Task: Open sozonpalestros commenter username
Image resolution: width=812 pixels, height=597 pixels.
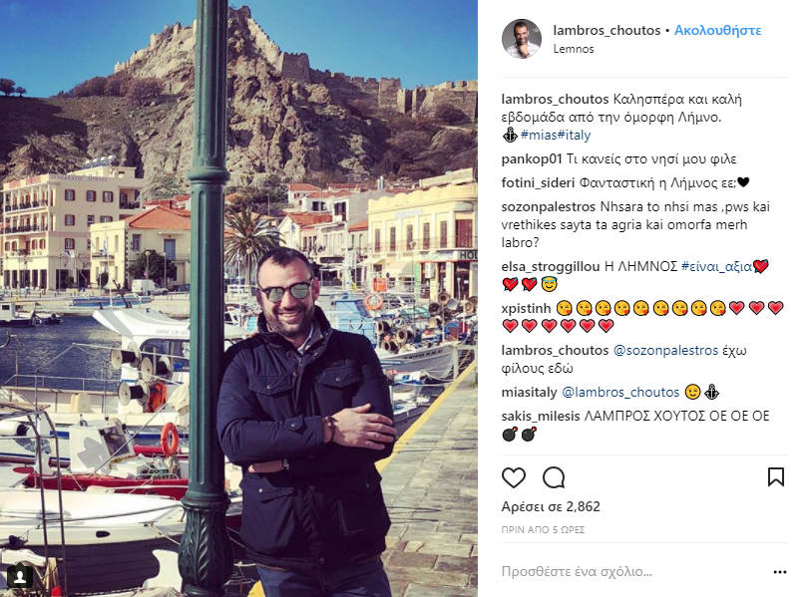Action: (x=549, y=207)
